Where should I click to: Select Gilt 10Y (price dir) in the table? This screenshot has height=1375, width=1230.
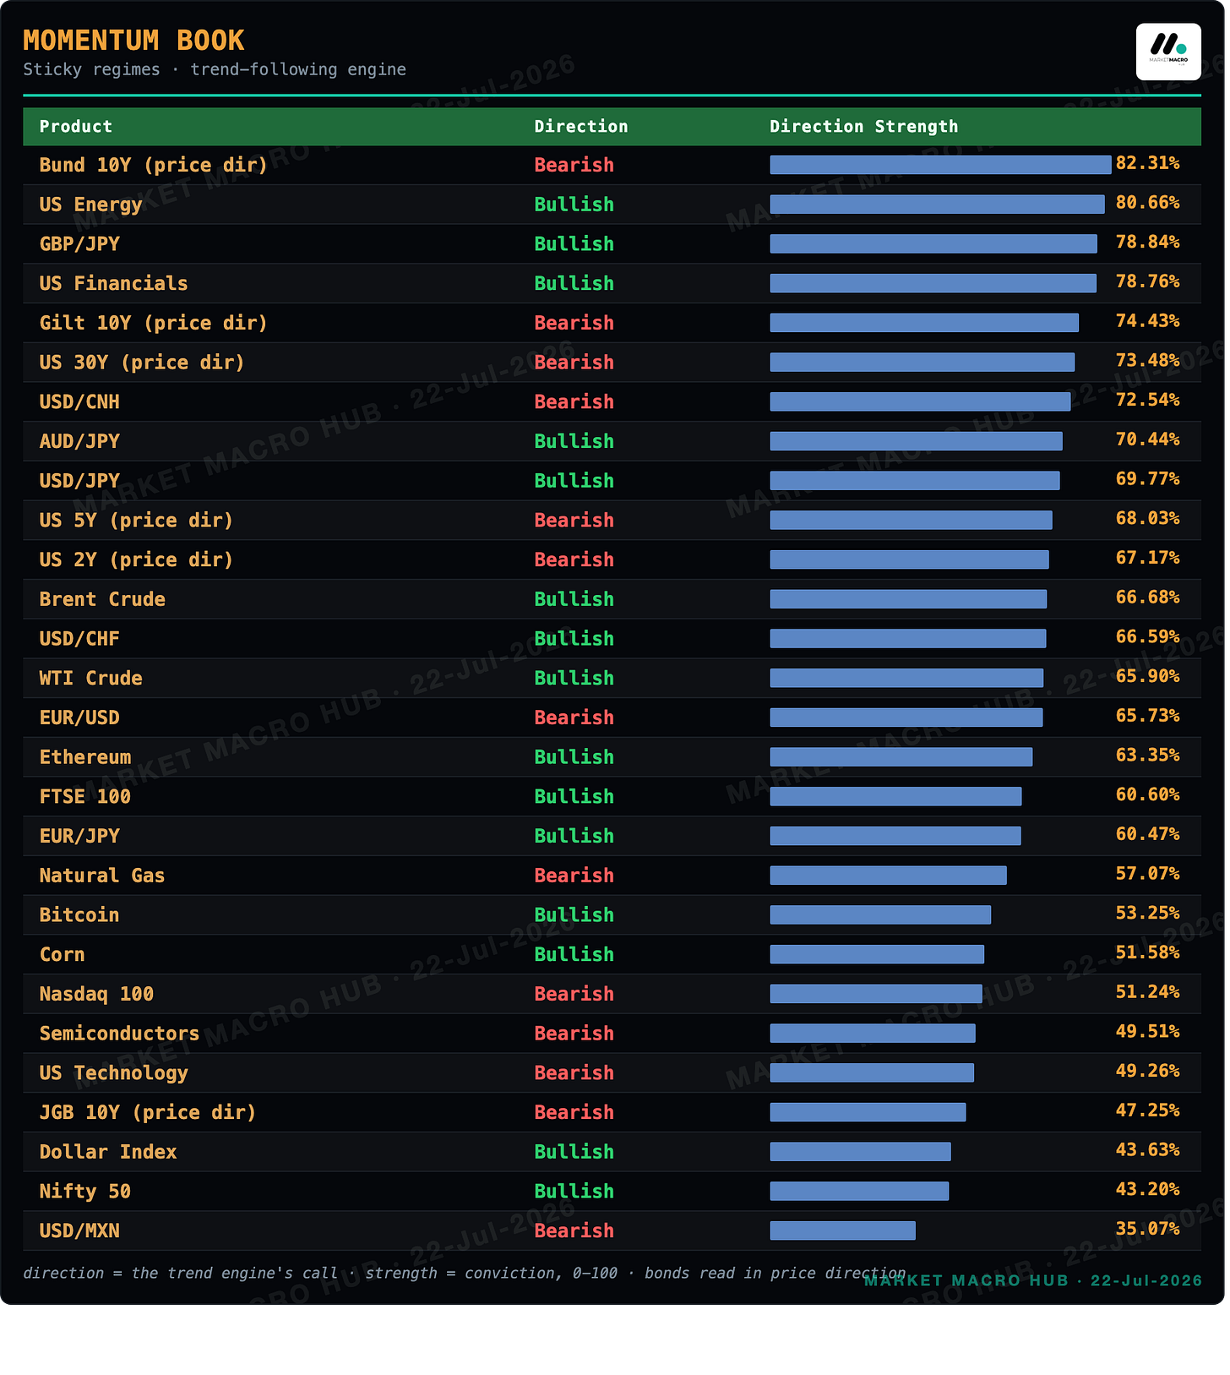tap(153, 323)
